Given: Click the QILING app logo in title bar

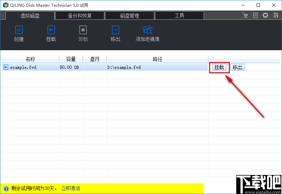Looking at the screenshot, I should [x=6, y=5].
